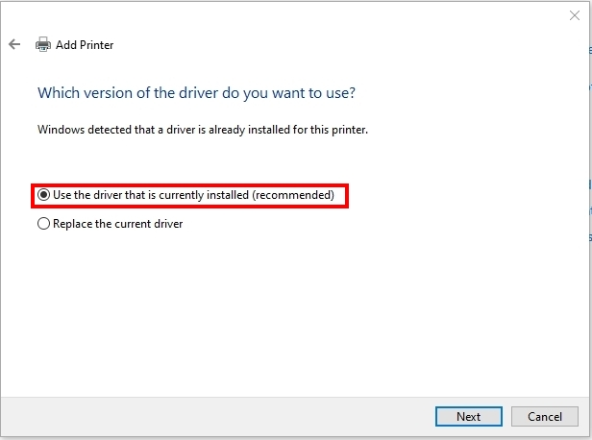The height and width of the screenshot is (440, 592).
Task: Click the words 'do you want to use?' in heading
Action: pos(288,93)
